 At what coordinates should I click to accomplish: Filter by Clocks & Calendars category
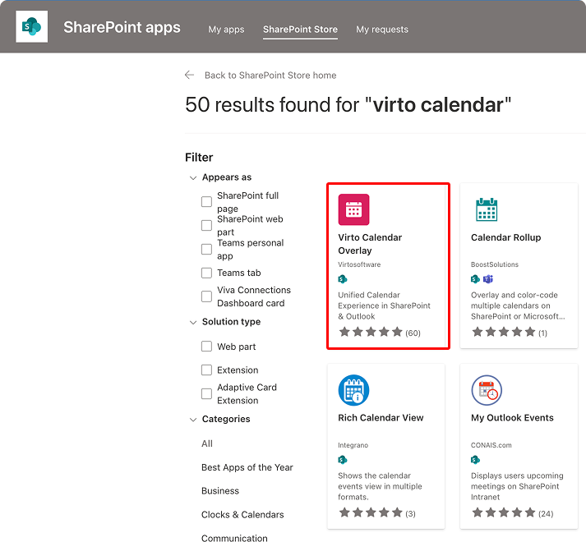pos(242,515)
